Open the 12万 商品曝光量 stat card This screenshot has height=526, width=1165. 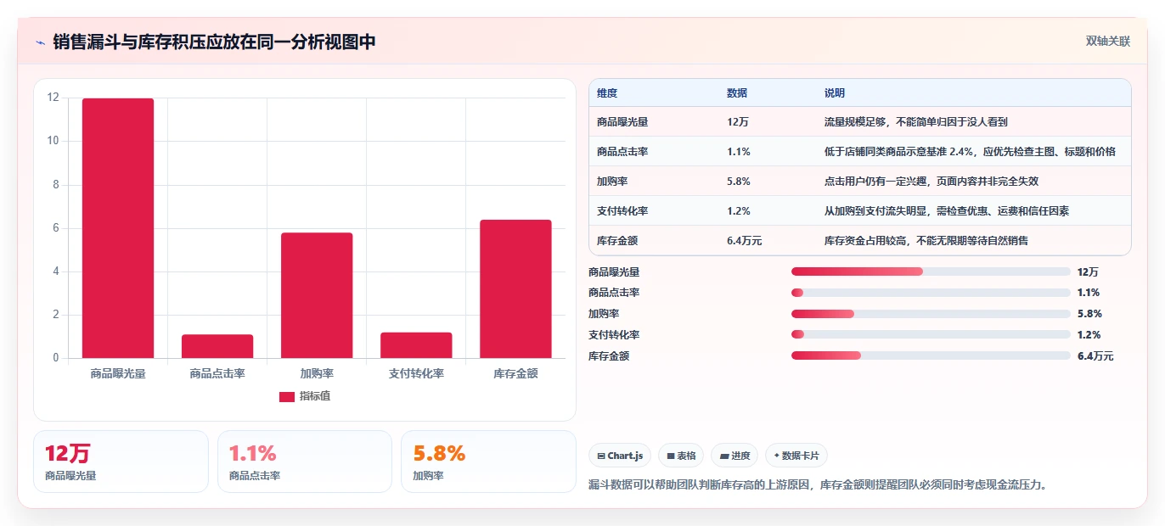121,462
